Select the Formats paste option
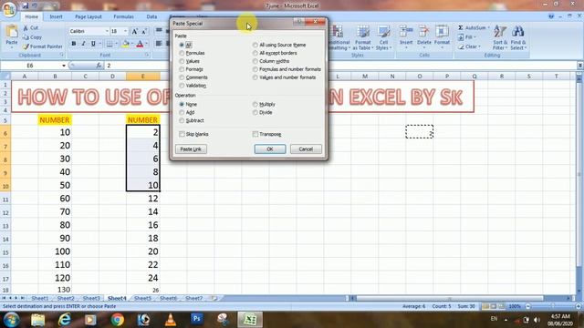 tap(182, 69)
